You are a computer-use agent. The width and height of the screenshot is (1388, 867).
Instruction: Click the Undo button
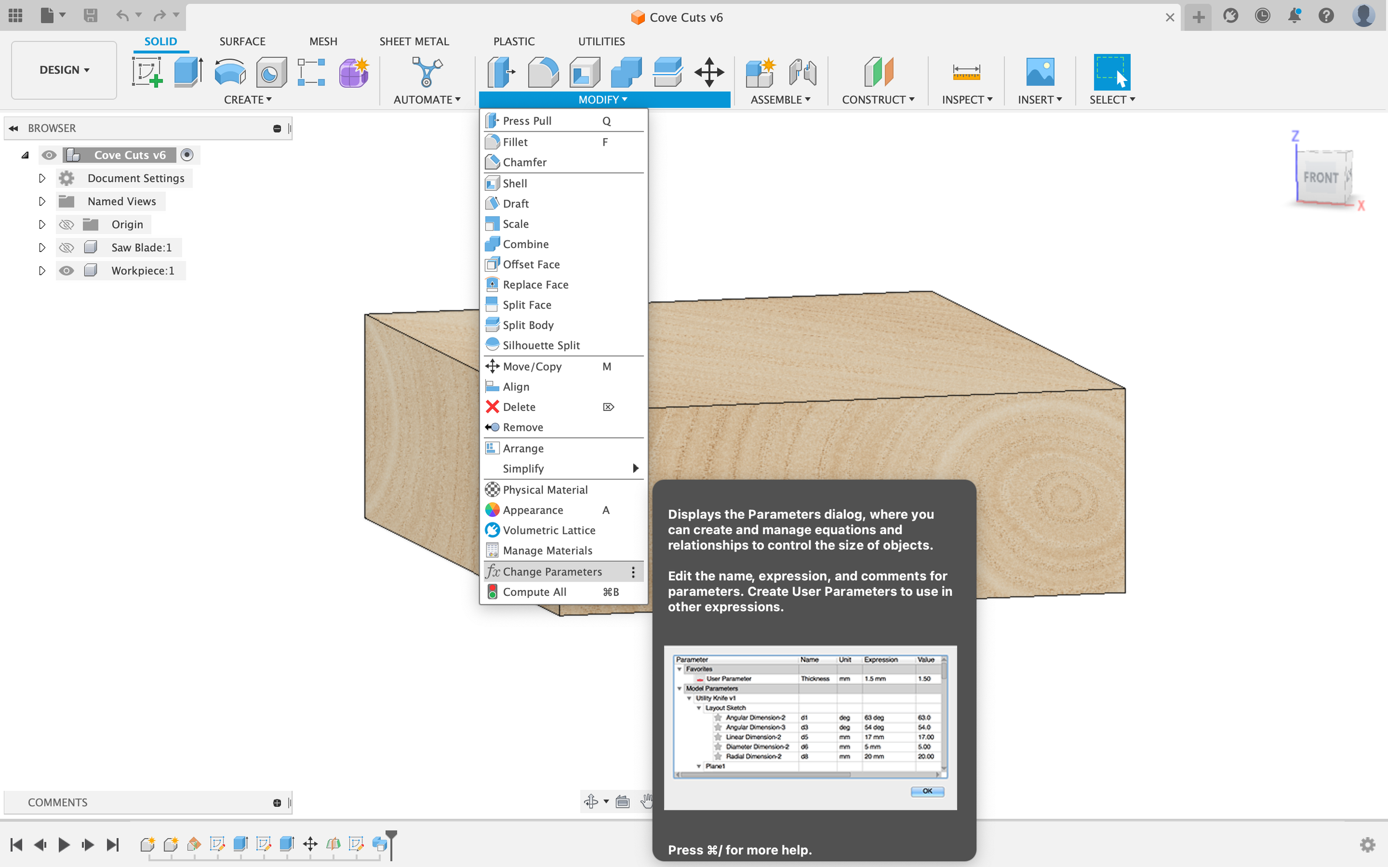point(123,16)
